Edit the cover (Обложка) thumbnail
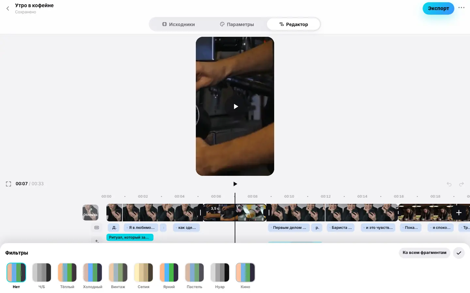The height and width of the screenshot is (293, 470). click(90, 213)
